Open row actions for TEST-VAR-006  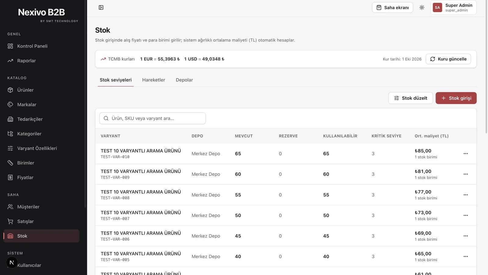point(465,236)
